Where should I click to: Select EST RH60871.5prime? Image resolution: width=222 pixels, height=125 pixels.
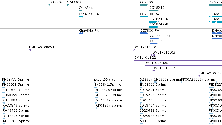pyautogui.click(x=108, y=95)
